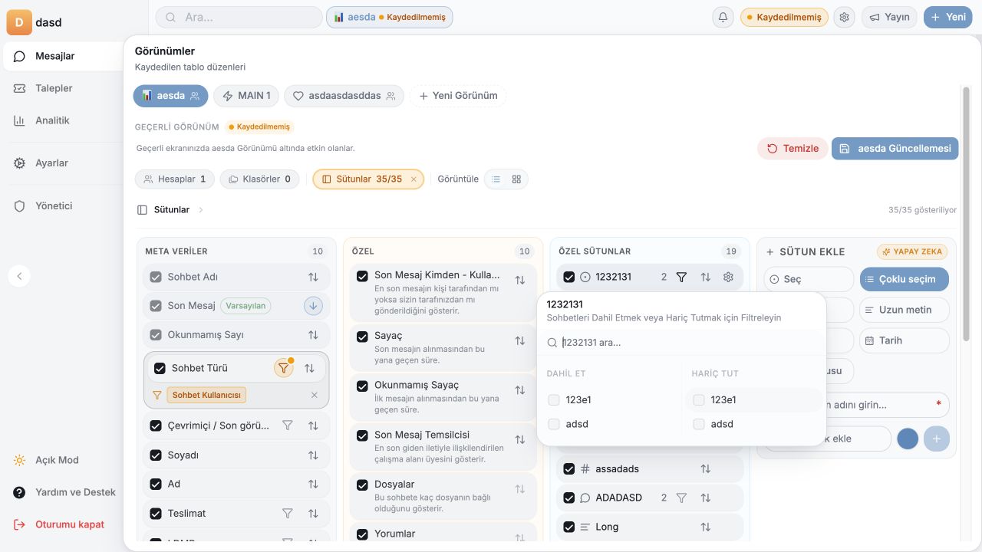Uncheck the Sohbet Türü column
This screenshot has width=982, height=552.
(x=160, y=368)
